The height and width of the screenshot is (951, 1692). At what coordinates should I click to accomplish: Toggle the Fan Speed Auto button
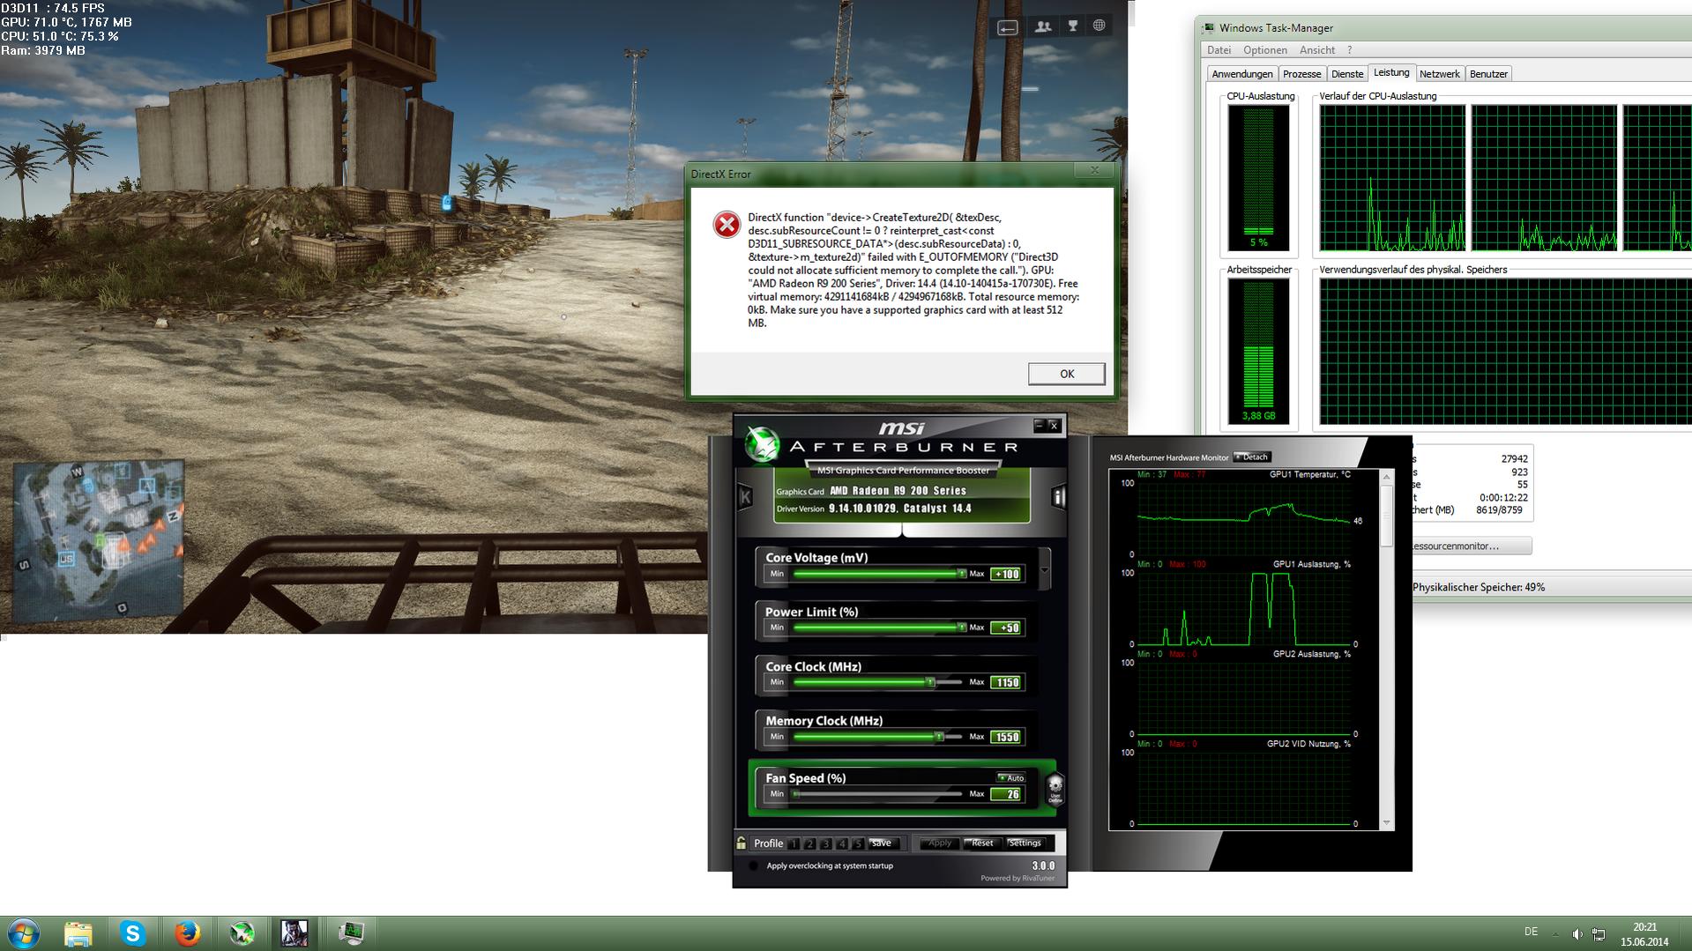(x=1010, y=777)
